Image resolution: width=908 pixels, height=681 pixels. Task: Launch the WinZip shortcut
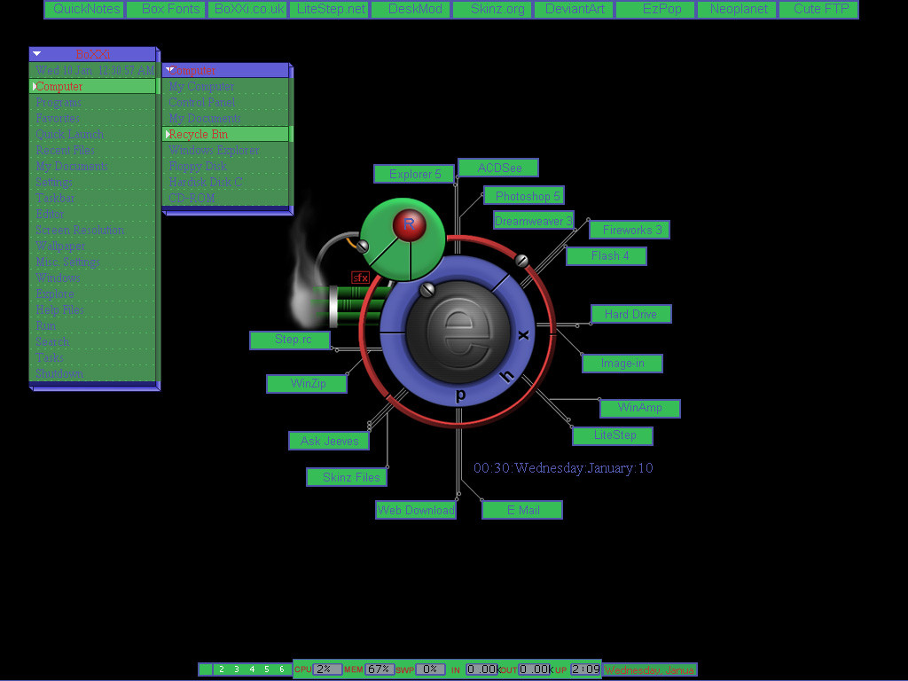[x=307, y=384]
